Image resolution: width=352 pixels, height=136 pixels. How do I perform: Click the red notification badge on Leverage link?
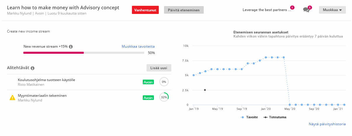coord(292,7)
